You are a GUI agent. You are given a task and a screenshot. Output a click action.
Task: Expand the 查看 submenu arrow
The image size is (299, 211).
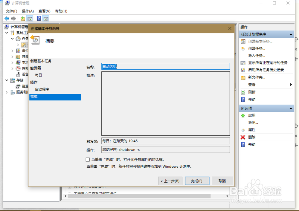(291, 85)
